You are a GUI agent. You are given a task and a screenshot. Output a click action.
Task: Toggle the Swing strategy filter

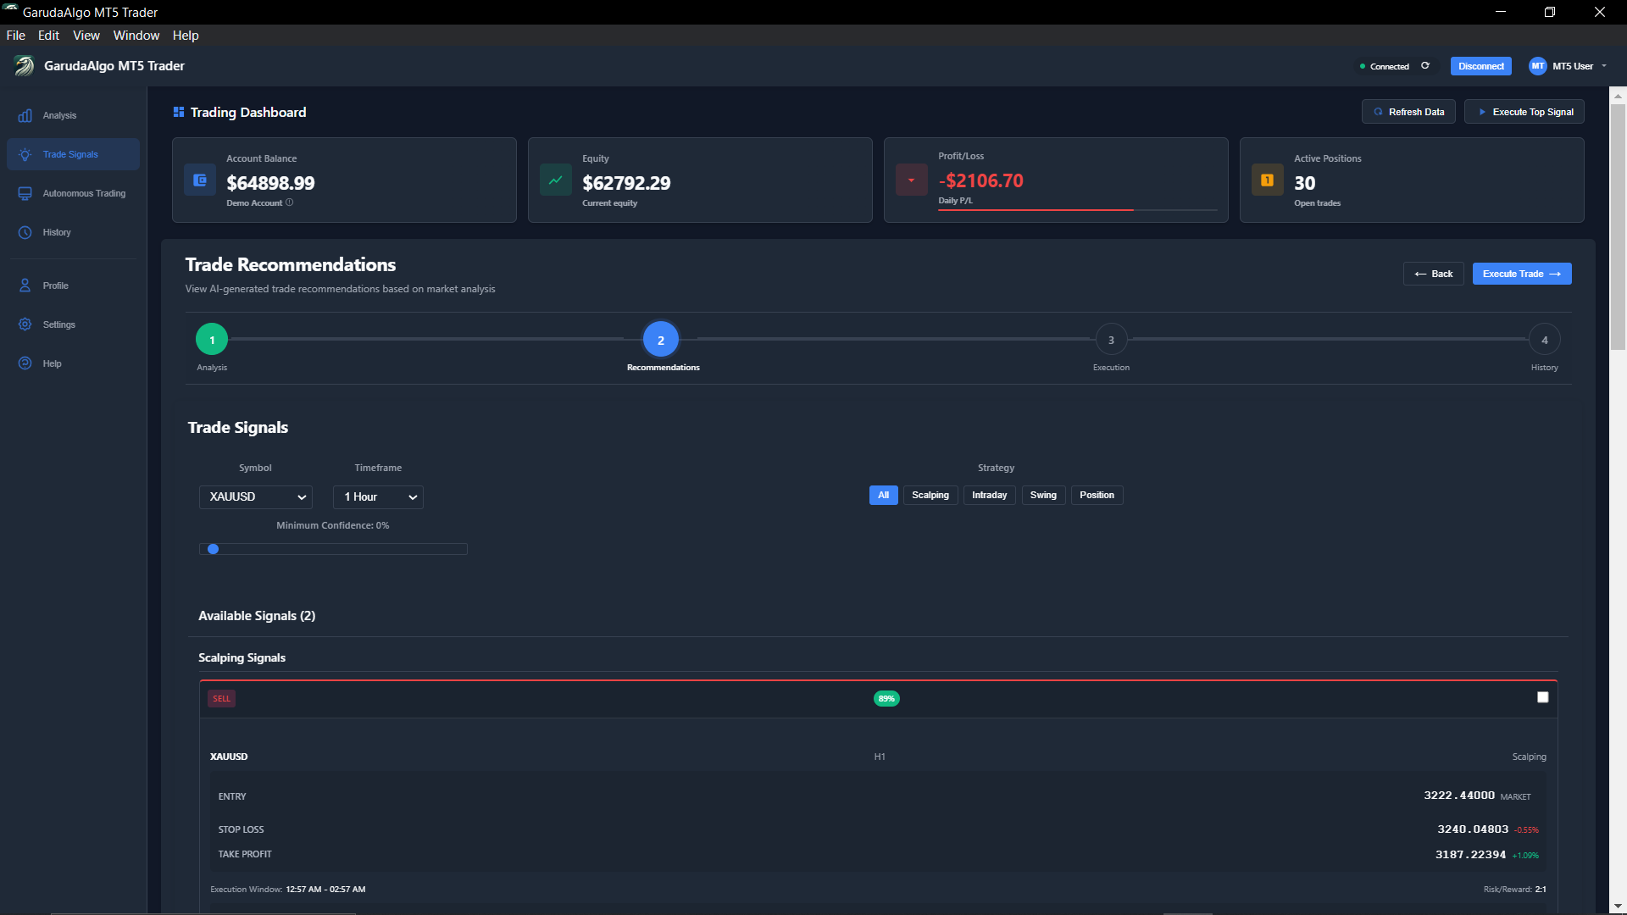(x=1043, y=495)
